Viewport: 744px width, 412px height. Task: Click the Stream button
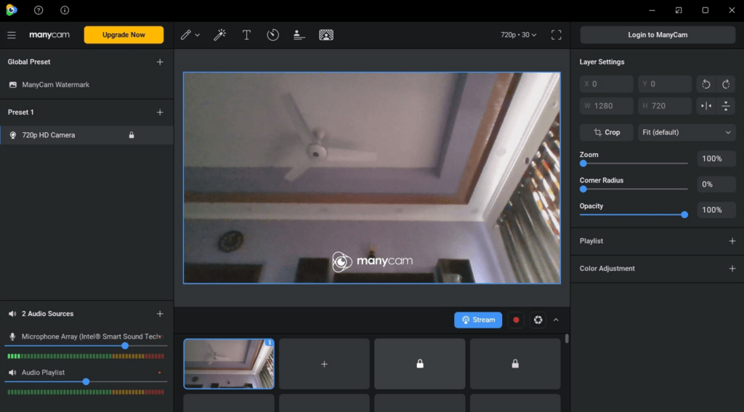click(478, 320)
